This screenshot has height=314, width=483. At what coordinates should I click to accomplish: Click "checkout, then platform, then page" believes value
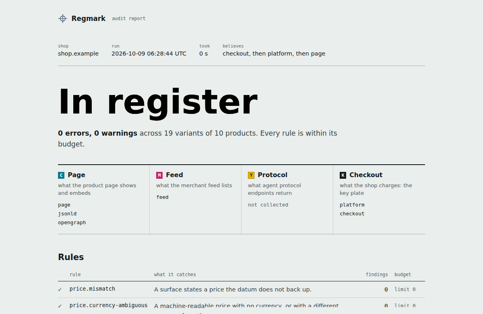[x=274, y=54]
